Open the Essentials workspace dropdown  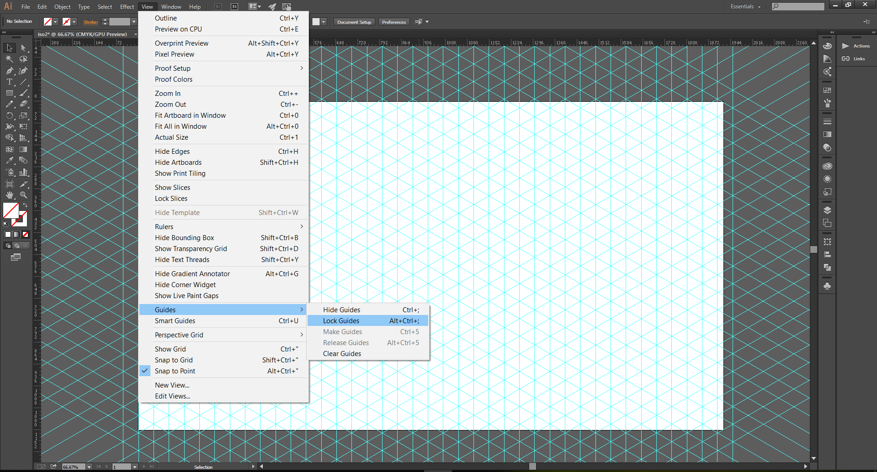(745, 6)
